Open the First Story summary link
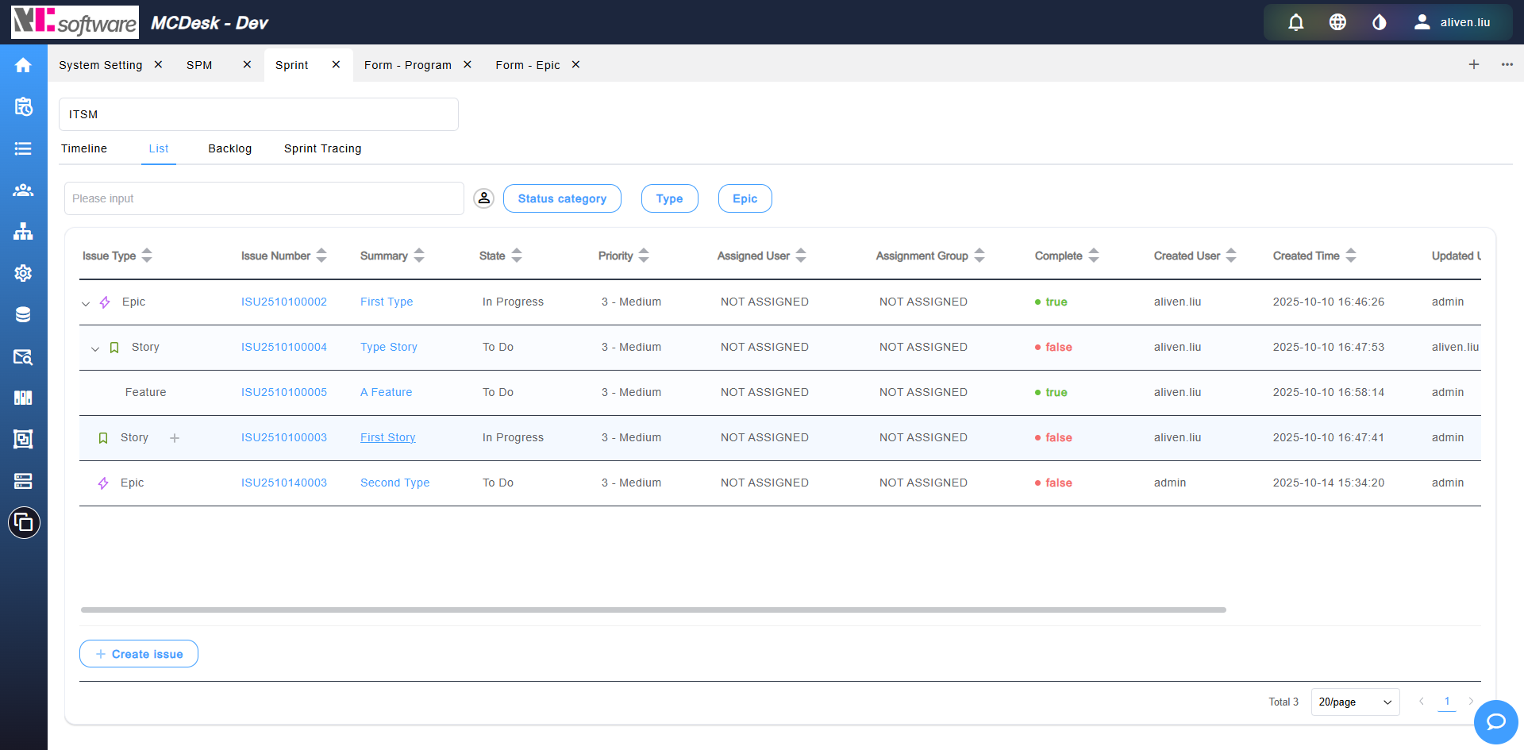Screen dimensions: 1524x750 click(388, 437)
